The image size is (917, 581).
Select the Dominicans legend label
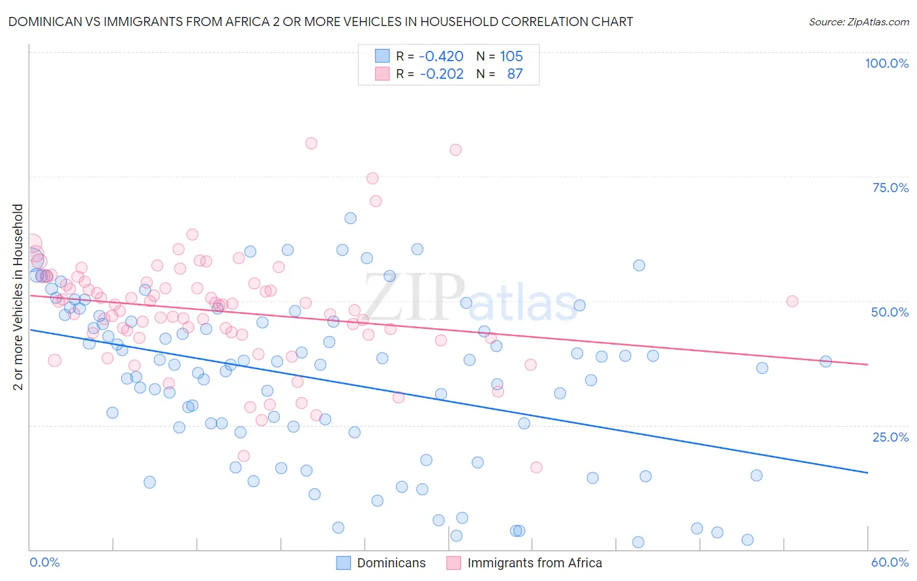(391, 563)
